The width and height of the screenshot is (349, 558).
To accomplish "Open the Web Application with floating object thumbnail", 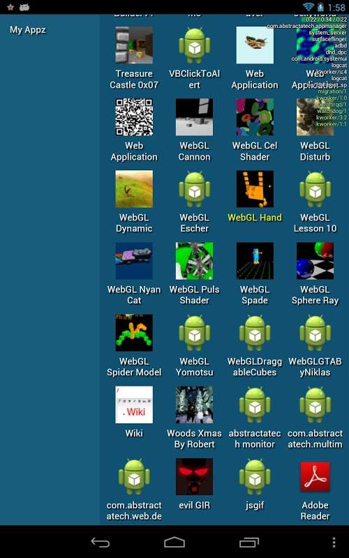I will (255, 45).
